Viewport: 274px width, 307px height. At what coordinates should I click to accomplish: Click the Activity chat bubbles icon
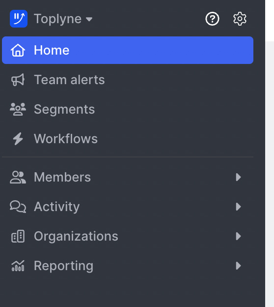point(18,207)
